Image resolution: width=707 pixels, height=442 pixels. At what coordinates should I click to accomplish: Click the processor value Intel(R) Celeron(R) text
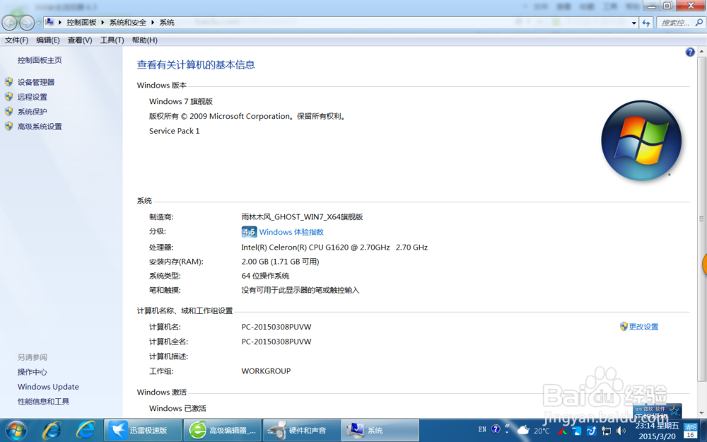tap(334, 248)
